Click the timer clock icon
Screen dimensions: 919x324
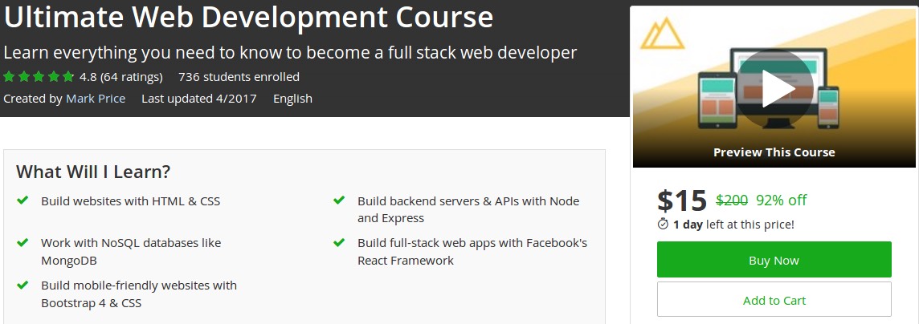point(663,224)
